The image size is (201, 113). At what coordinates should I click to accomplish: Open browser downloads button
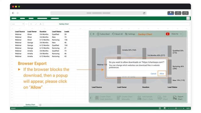tap(171, 13)
